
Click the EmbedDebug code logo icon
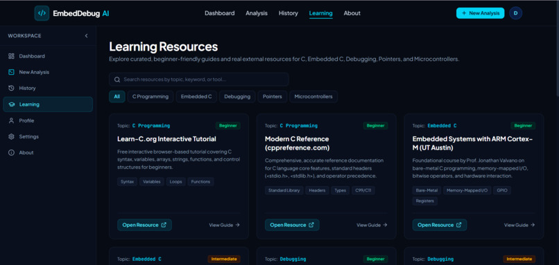42,13
